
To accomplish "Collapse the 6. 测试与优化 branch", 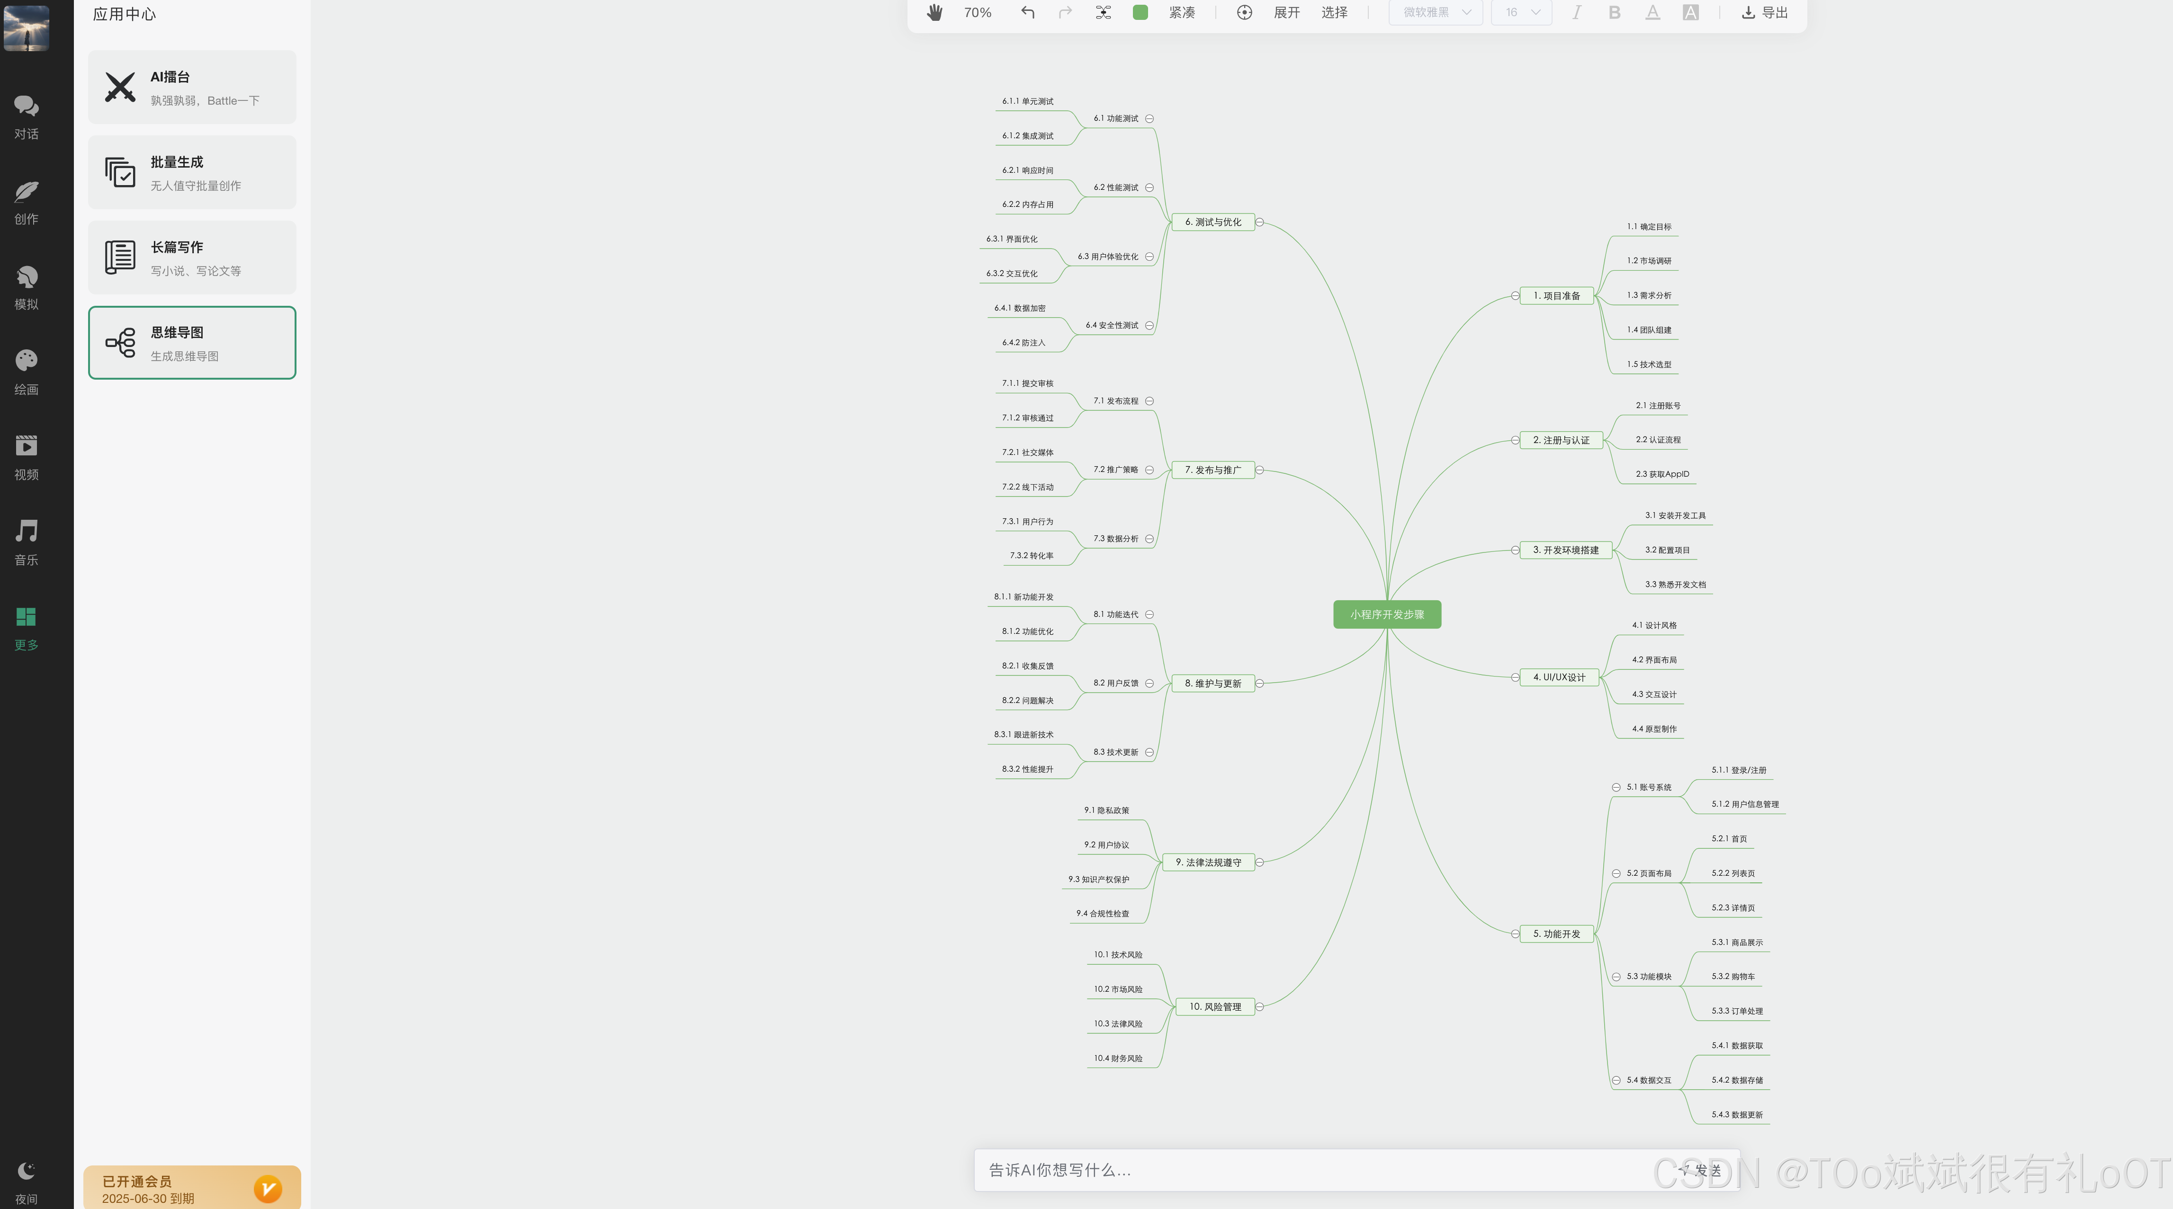I will click(1259, 222).
